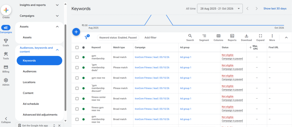Click the Create plus button
The image size is (292, 127).
pyautogui.click(x=6, y=10)
